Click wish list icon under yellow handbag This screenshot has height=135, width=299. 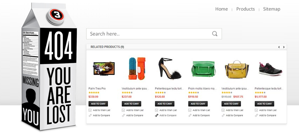223,110
